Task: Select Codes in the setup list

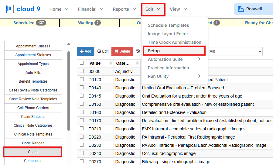Action: pyautogui.click(x=33, y=152)
